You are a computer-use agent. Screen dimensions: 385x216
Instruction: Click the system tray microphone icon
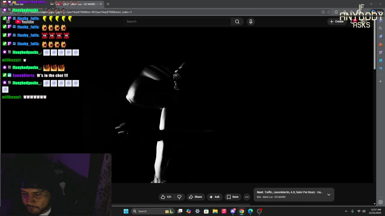click(x=353, y=211)
